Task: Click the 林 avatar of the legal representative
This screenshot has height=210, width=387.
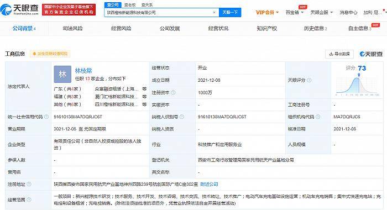Action: tap(62, 74)
